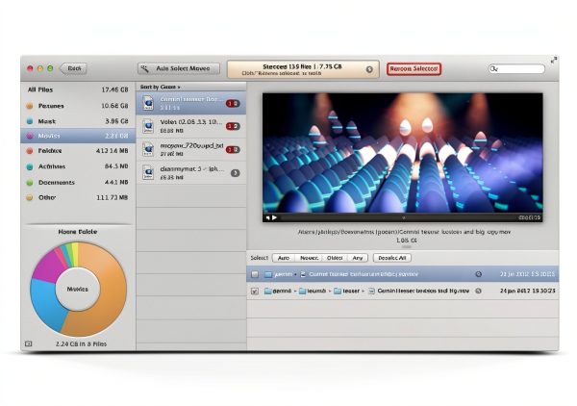Click the Deselect All button
This screenshot has width=577, height=406.
click(x=392, y=258)
